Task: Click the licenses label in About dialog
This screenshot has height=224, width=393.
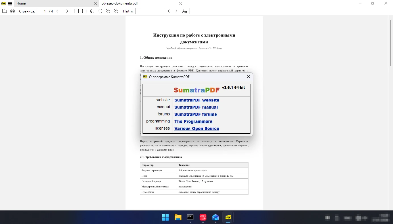Action: [x=162, y=128]
